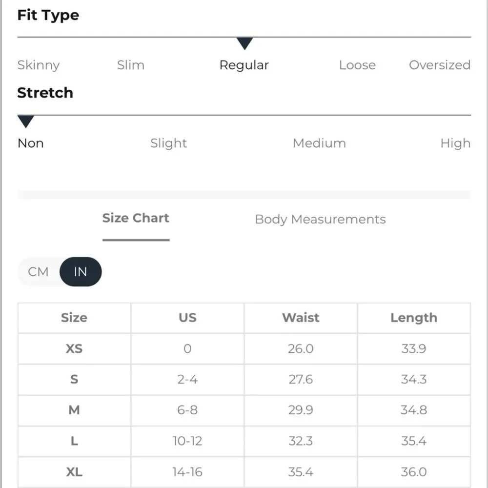Click the Stretch triangle marker at Non
This screenshot has height=488, width=488.
(x=25, y=122)
